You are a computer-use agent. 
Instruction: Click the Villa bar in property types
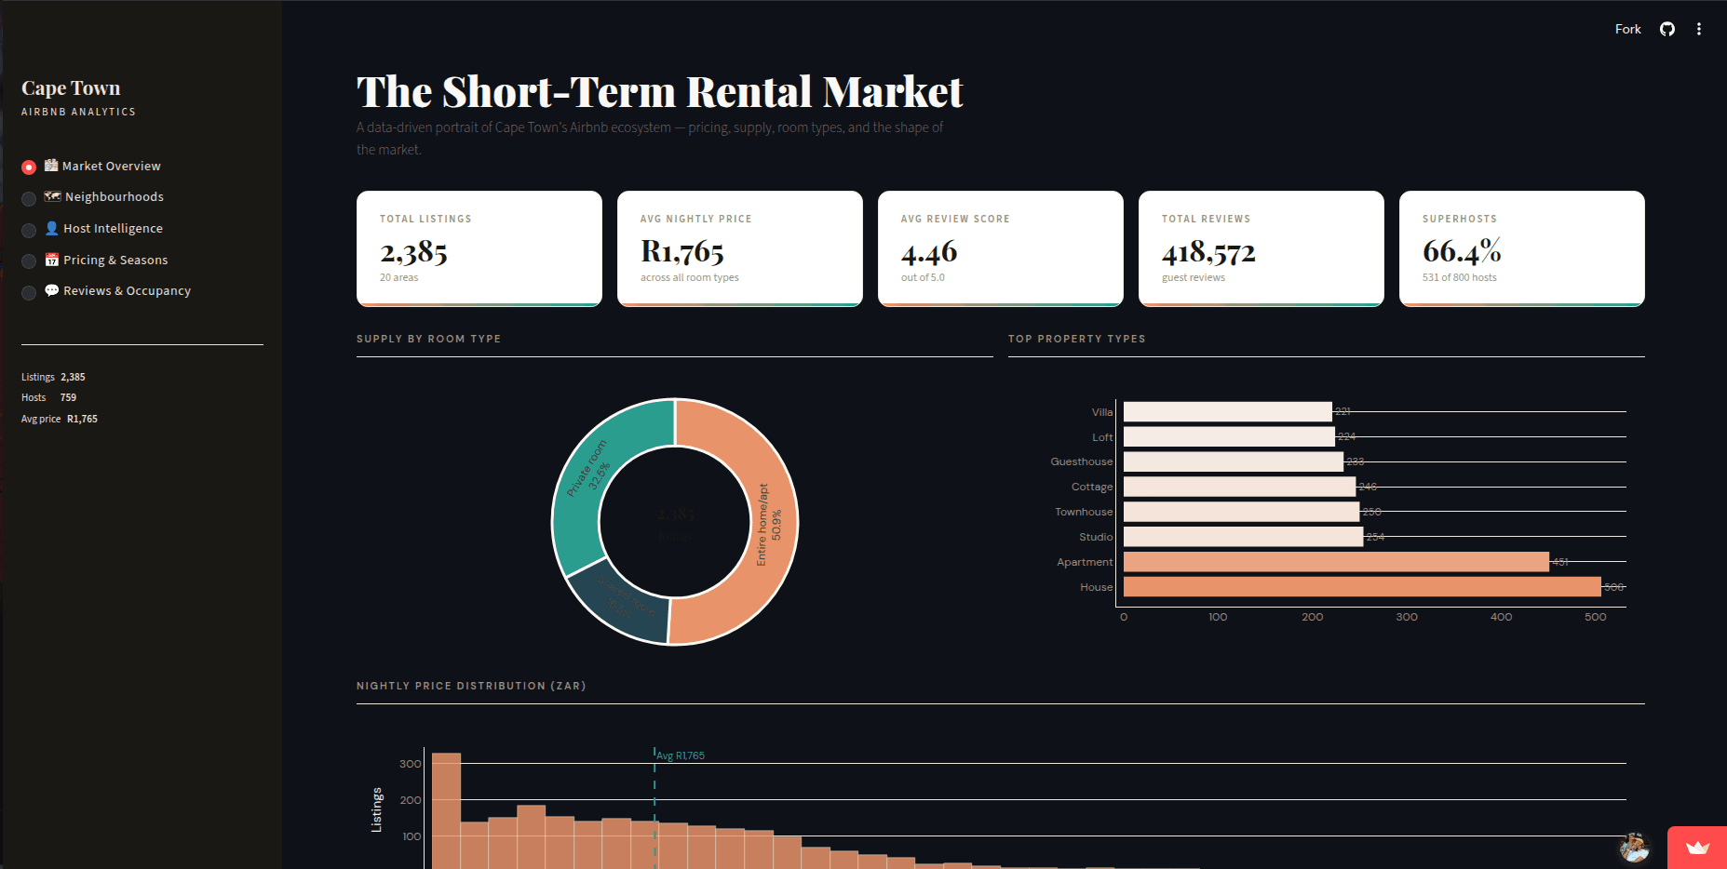coord(1228,411)
